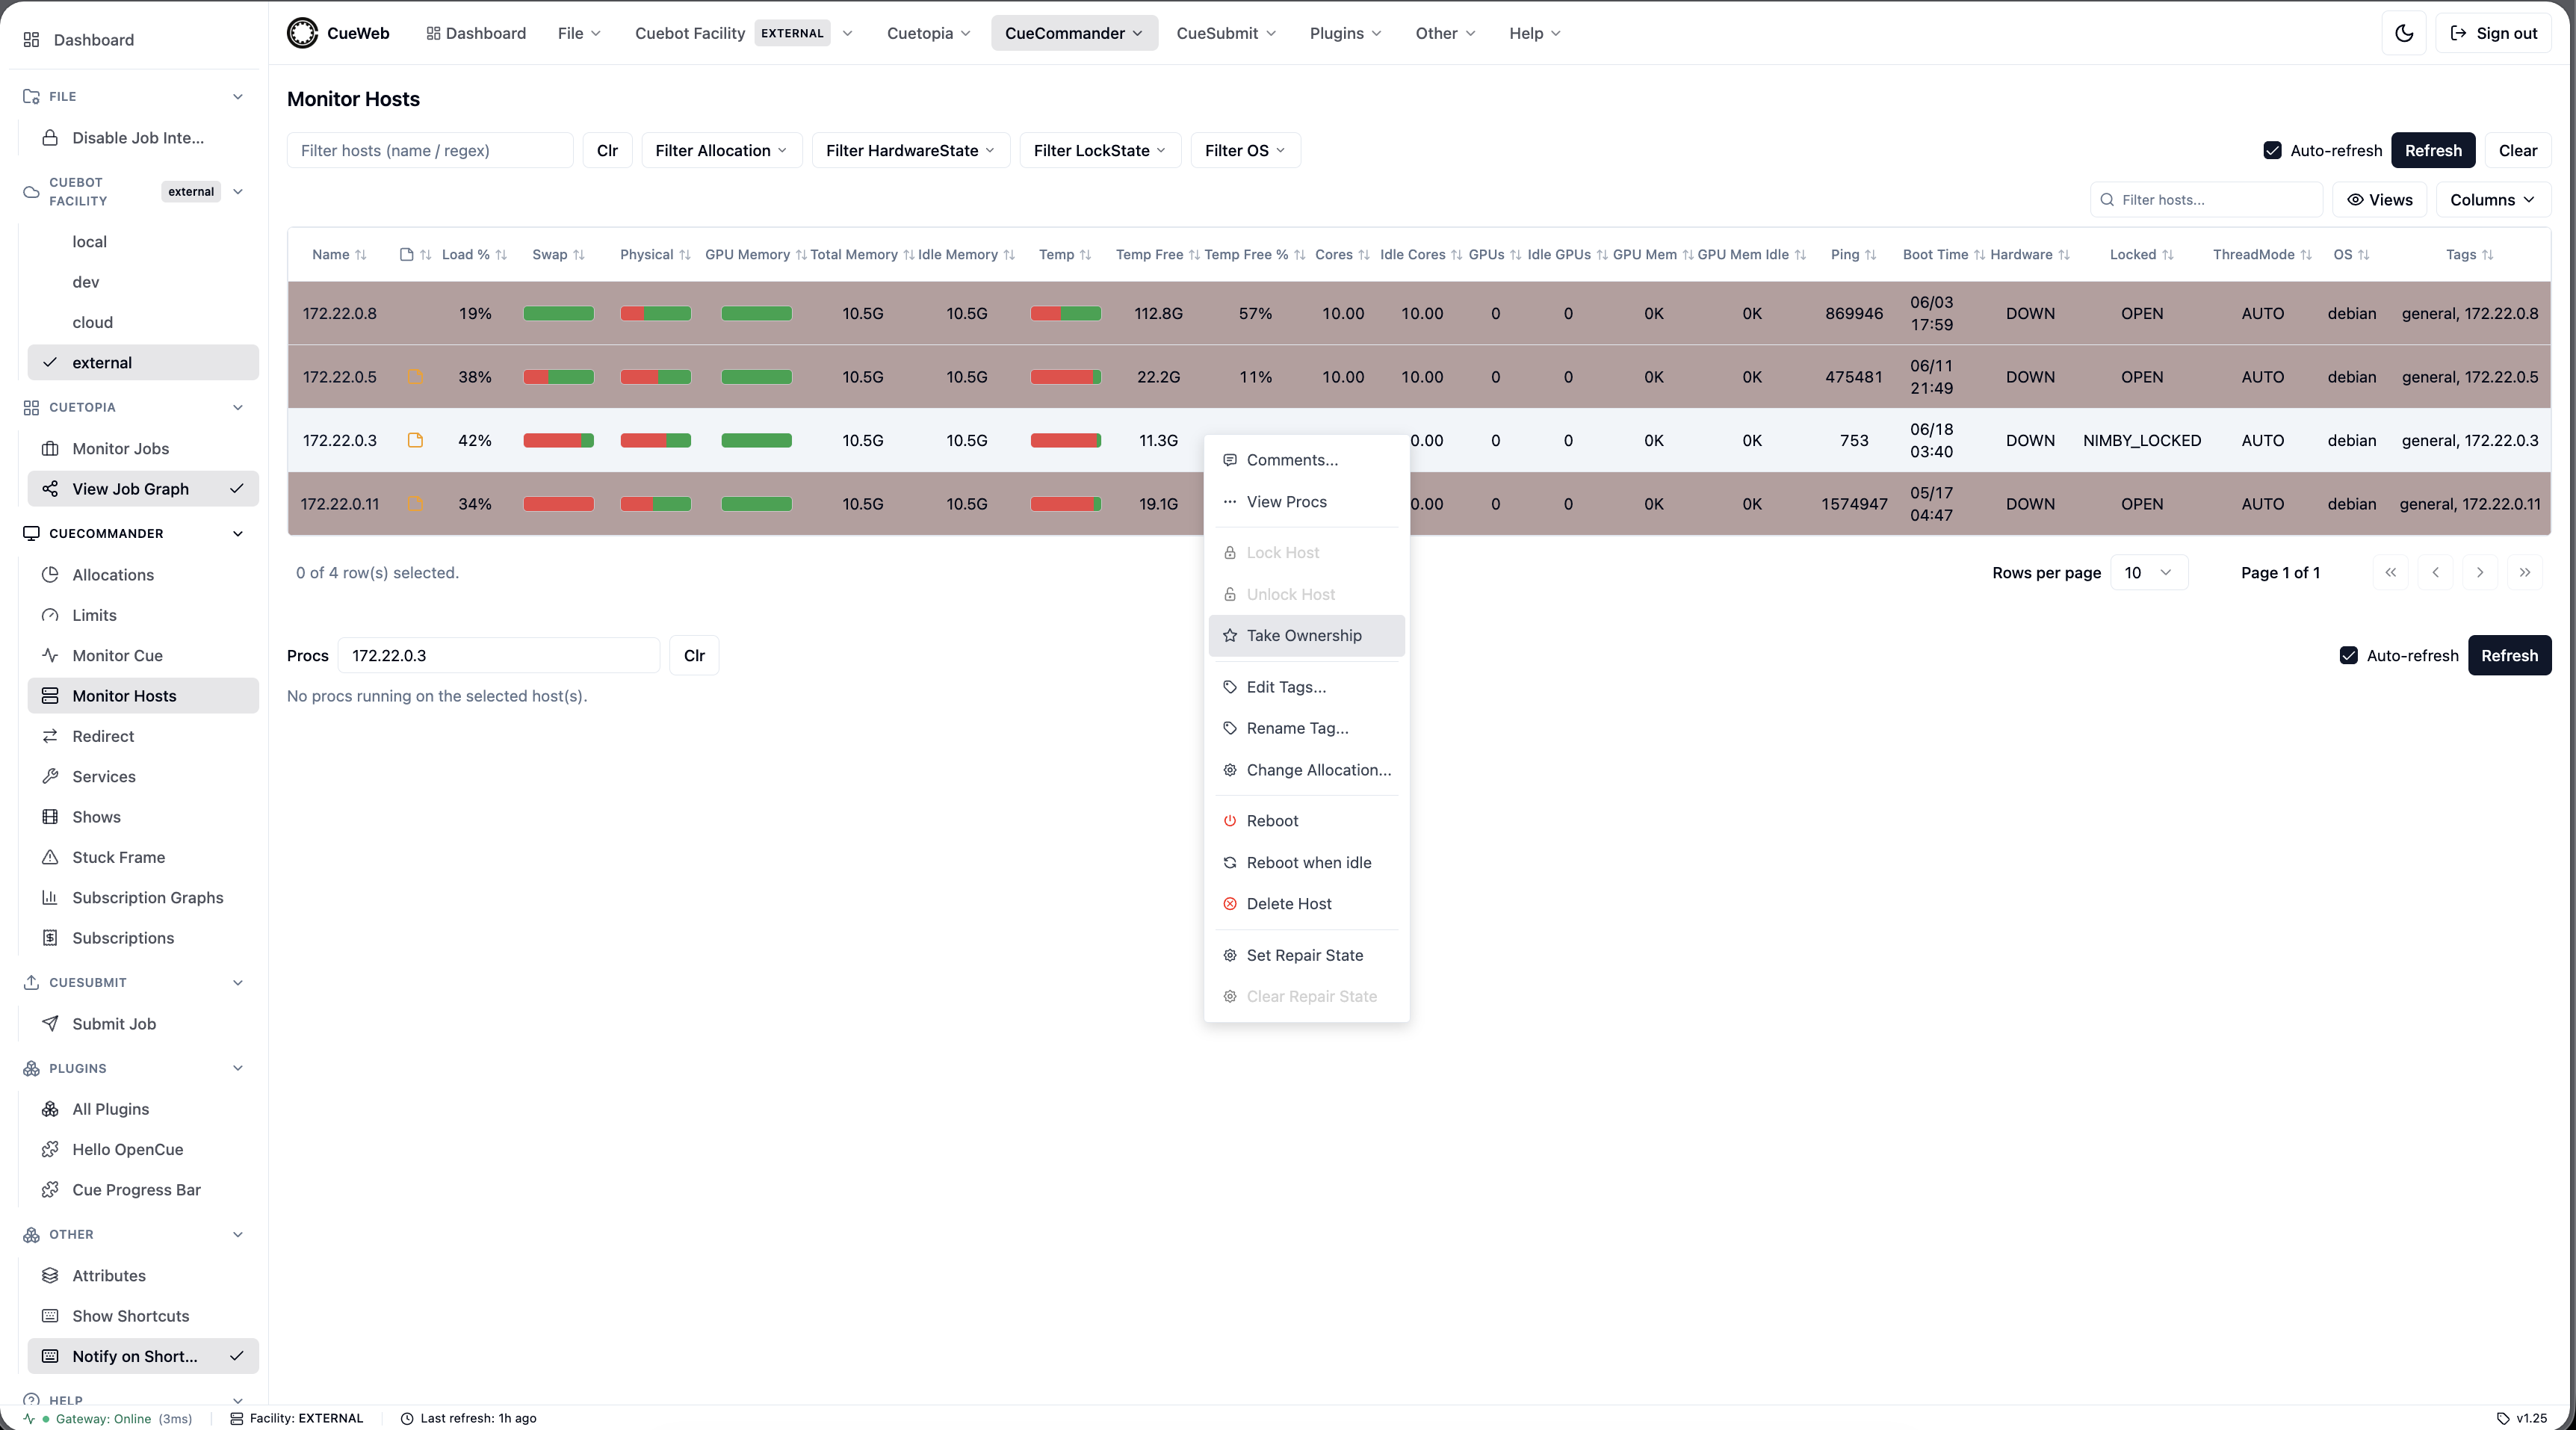Click Swap usage bar for host 172.22.0.8

click(558, 314)
